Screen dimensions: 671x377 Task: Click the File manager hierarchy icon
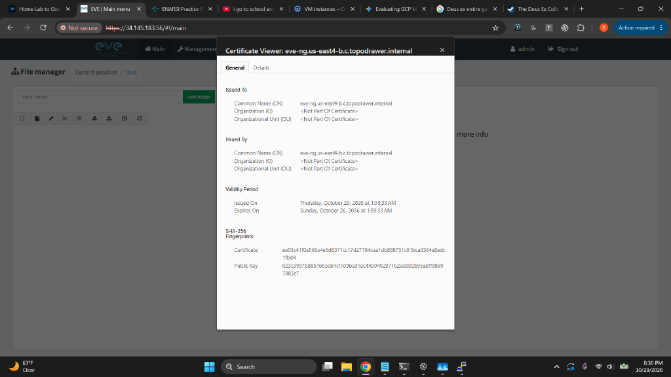[x=15, y=71]
